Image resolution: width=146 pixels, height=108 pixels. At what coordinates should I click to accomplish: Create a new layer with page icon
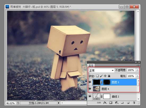128,103
